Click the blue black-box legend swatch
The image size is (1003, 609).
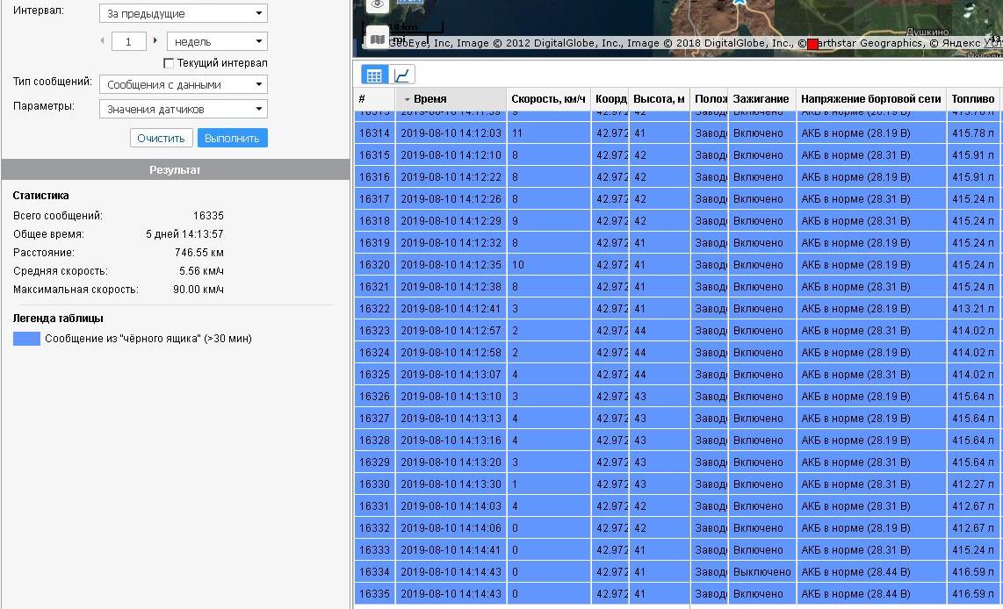click(26, 339)
